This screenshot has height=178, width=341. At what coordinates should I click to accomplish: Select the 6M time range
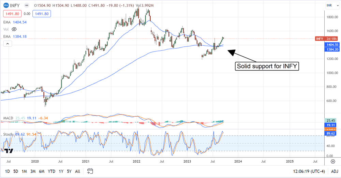coord(42,172)
